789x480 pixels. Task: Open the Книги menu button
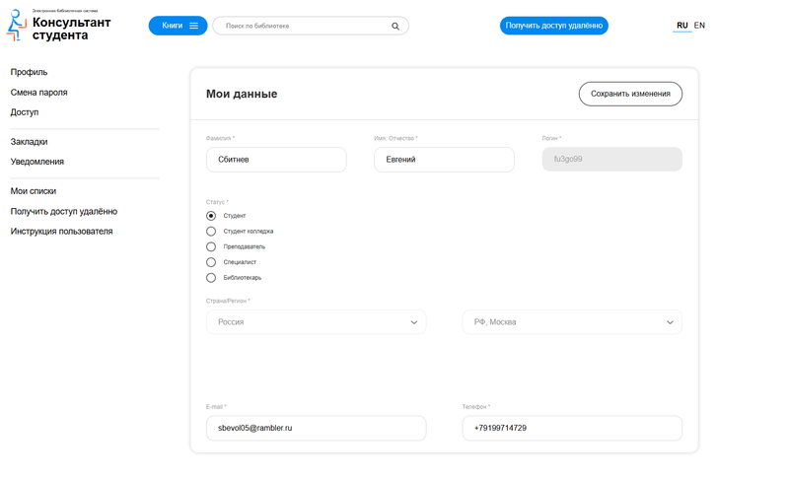point(178,26)
